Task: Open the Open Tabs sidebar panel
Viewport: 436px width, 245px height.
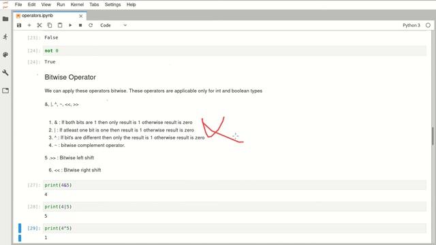Action: click(x=5, y=91)
